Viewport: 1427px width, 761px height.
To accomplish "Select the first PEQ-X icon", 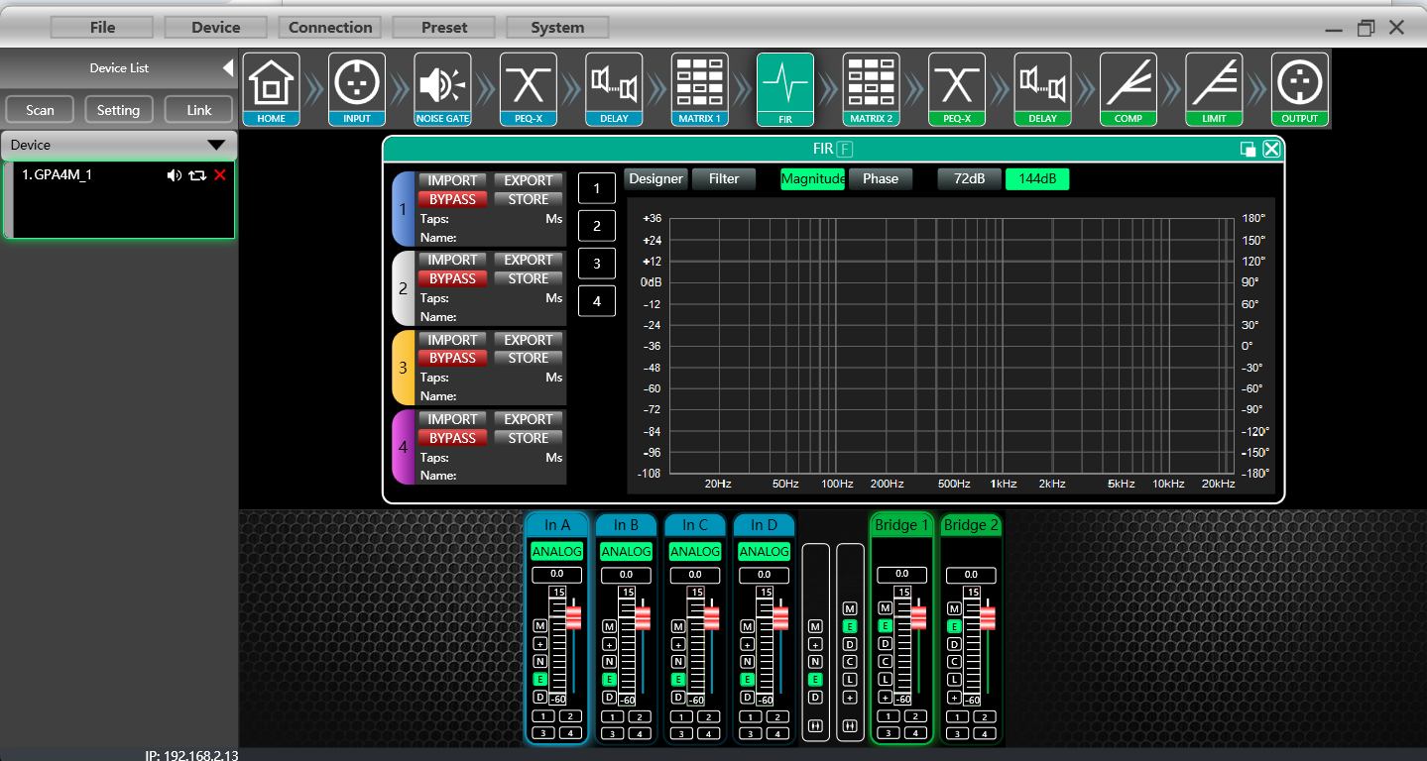I will (x=528, y=89).
